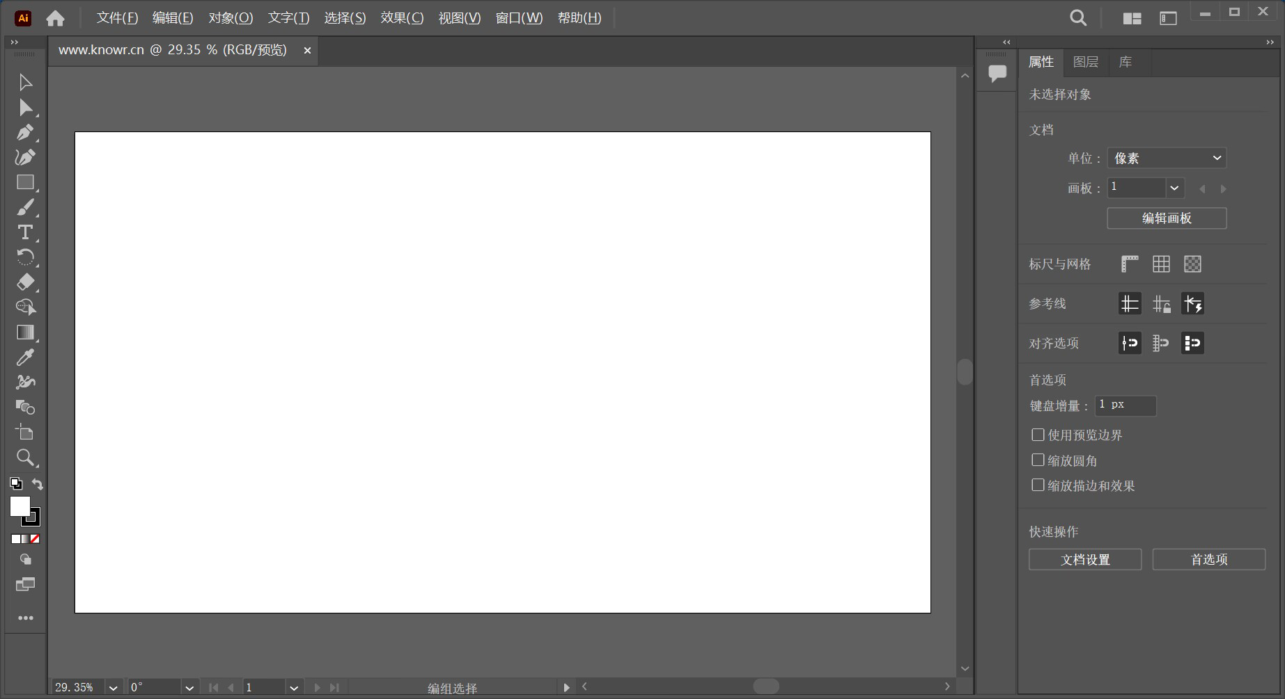This screenshot has width=1285, height=699.
Task: Reset to default fill and stroke
Action: [16, 484]
